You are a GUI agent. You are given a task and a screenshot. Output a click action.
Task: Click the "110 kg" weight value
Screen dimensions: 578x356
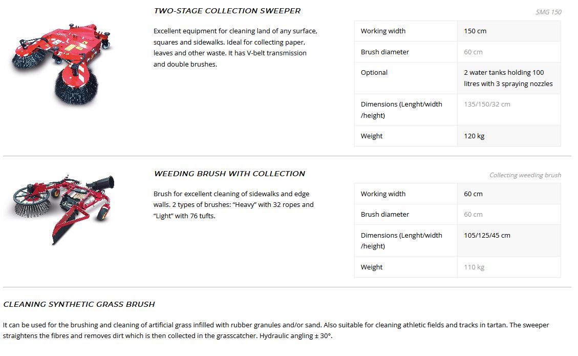[x=474, y=267]
